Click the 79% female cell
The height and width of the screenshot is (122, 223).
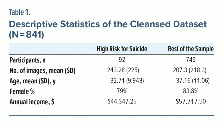click(x=122, y=92)
